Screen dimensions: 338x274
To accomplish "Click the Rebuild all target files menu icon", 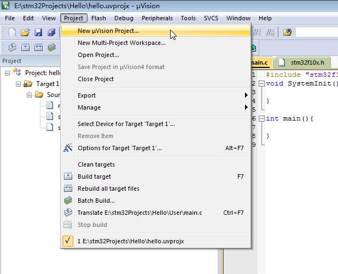I will [x=68, y=189].
